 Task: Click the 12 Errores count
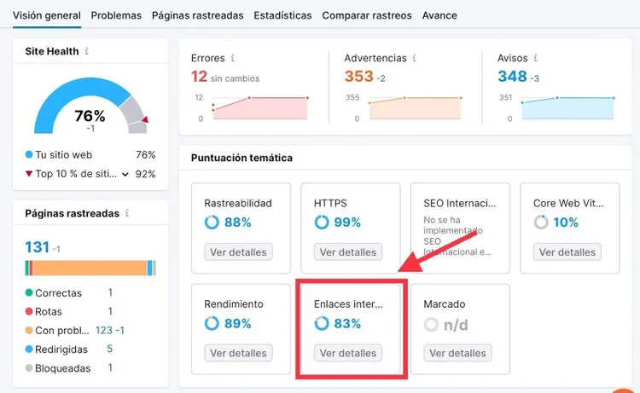[199, 76]
